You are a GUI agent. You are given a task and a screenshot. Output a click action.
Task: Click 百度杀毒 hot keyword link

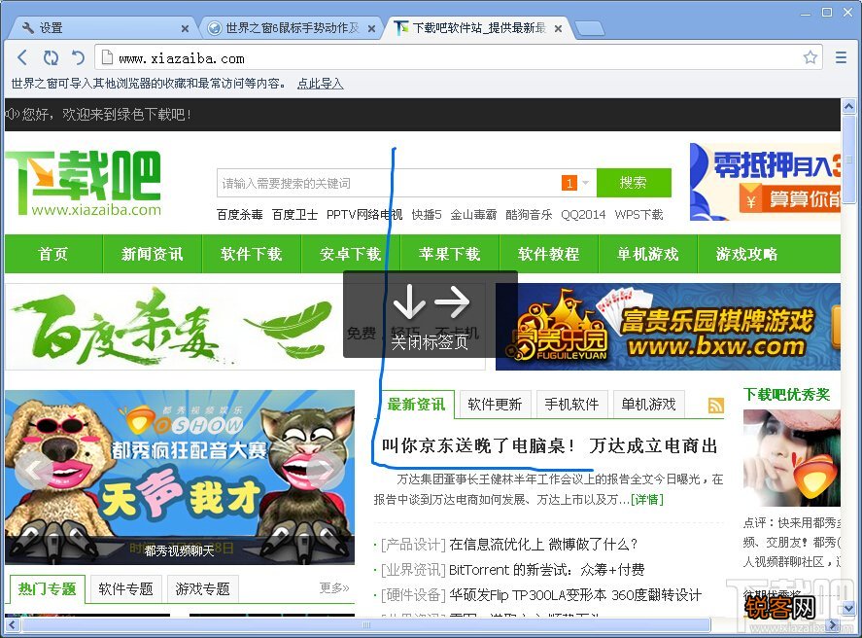pos(240,215)
